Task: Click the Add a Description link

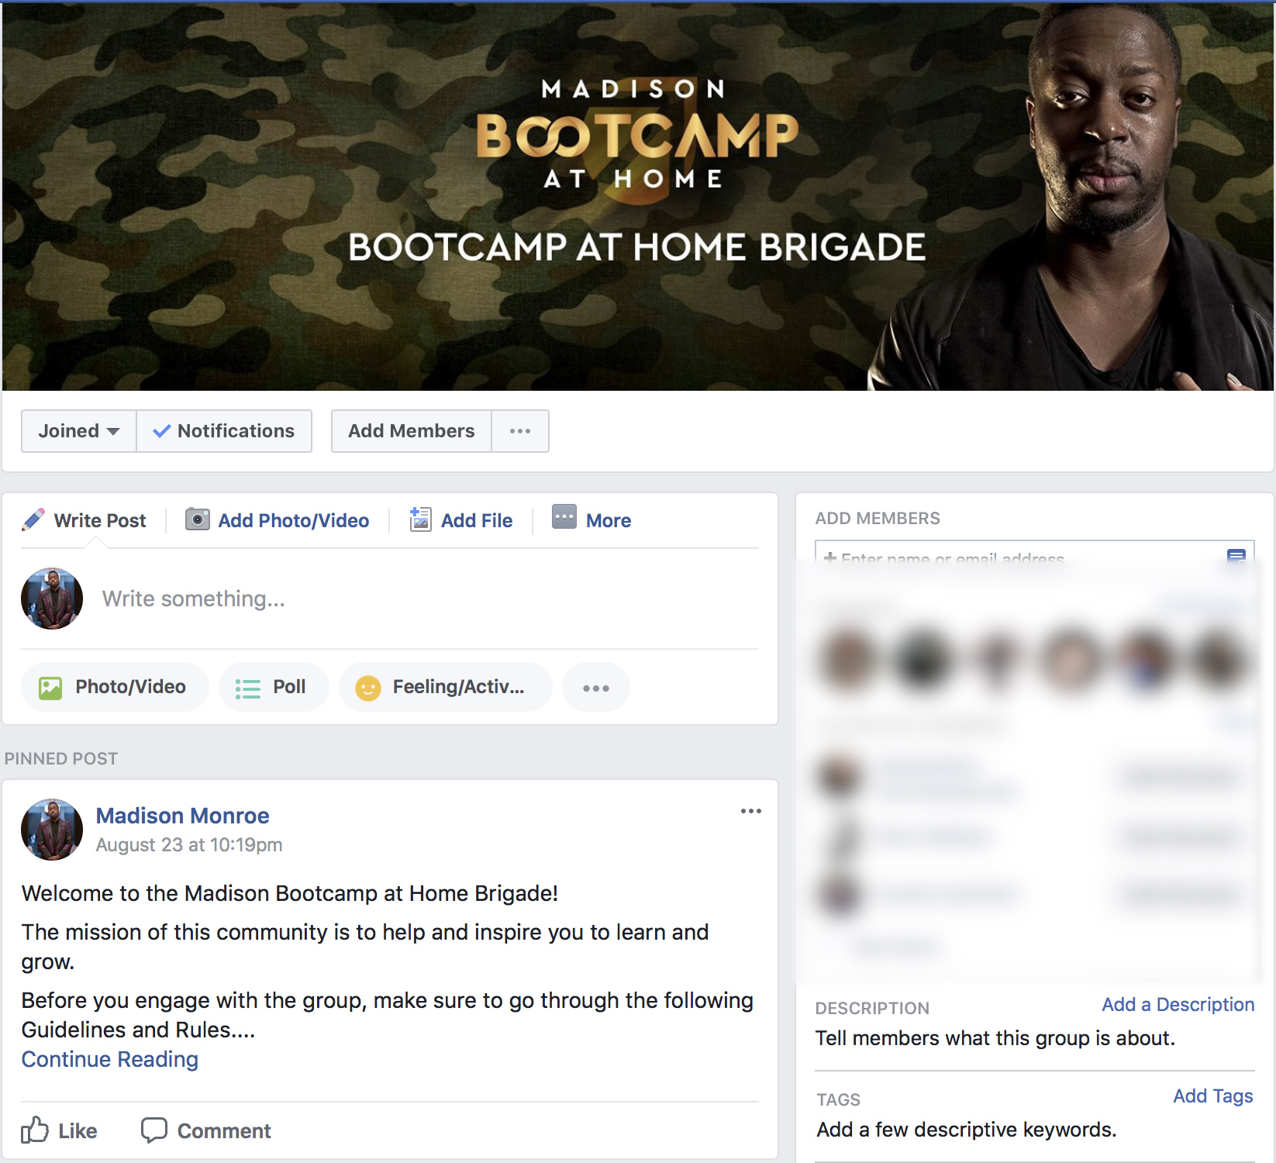Action: pyautogui.click(x=1178, y=1004)
